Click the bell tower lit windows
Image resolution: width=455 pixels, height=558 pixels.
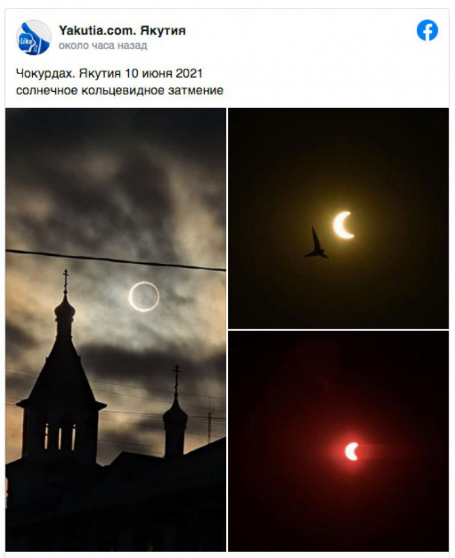60,436
